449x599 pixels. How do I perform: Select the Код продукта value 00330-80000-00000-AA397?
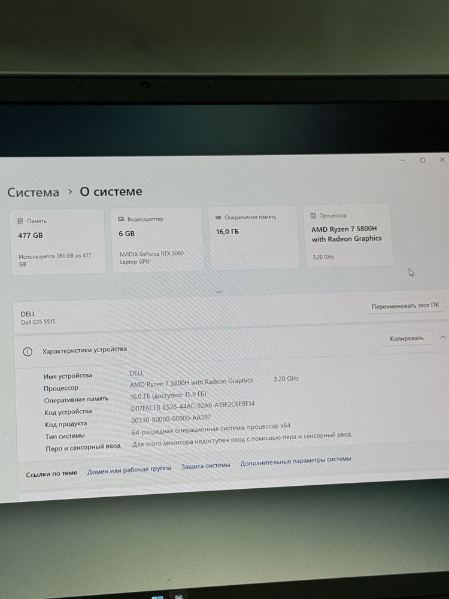[171, 419]
